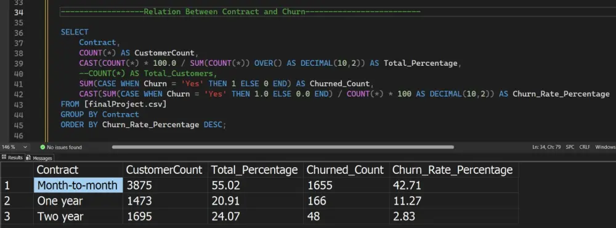Image resolution: width=616 pixels, height=228 pixels.
Task: Select the Churn_Rate_Percentage column header
Action: pos(454,170)
